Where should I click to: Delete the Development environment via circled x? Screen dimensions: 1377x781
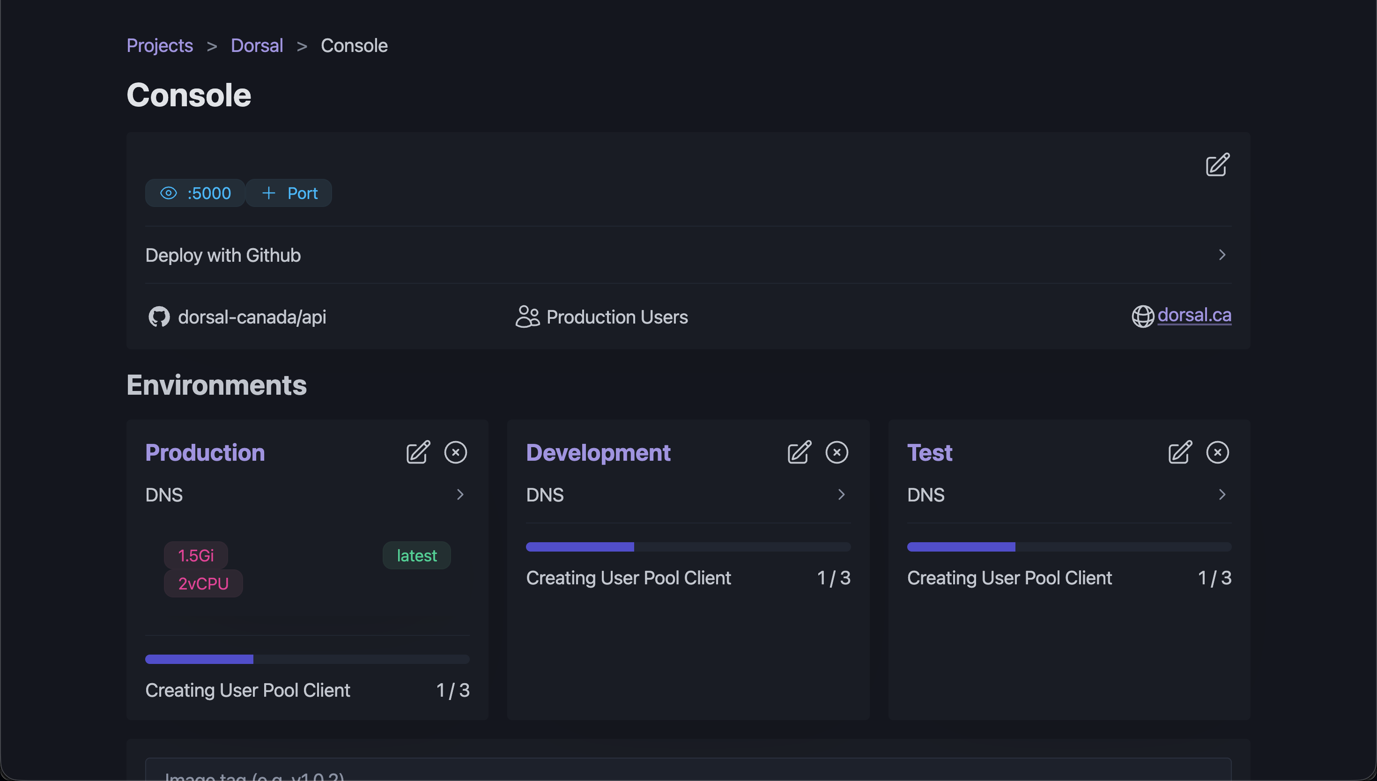click(x=837, y=452)
